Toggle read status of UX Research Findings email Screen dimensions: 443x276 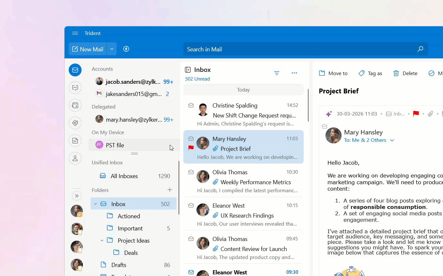[x=191, y=205]
